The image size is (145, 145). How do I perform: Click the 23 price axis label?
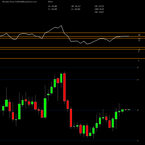pyautogui.click(x=138, y=68)
